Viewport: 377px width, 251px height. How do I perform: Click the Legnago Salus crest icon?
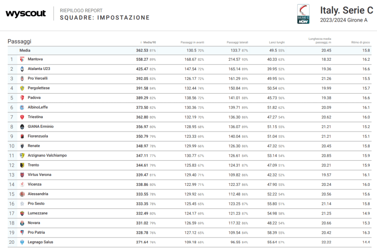22,242
